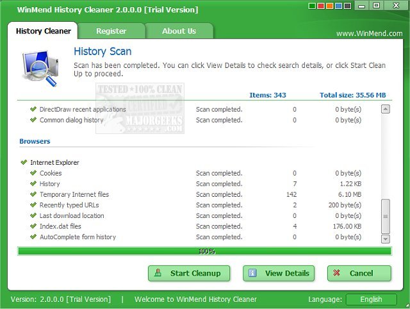
Task: Select the Temporary Internet files label
Action: tap(74, 194)
